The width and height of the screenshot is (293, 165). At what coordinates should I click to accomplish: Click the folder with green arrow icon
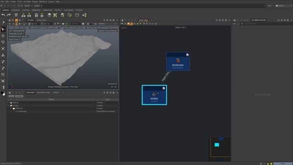(x=70, y=15)
